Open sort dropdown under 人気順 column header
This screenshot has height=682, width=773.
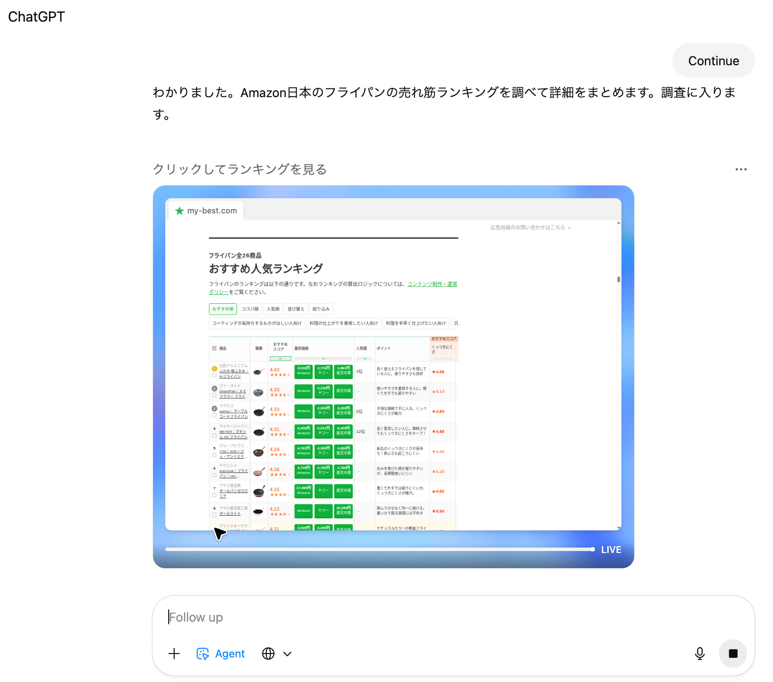pyautogui.click(x=364, y=359)
